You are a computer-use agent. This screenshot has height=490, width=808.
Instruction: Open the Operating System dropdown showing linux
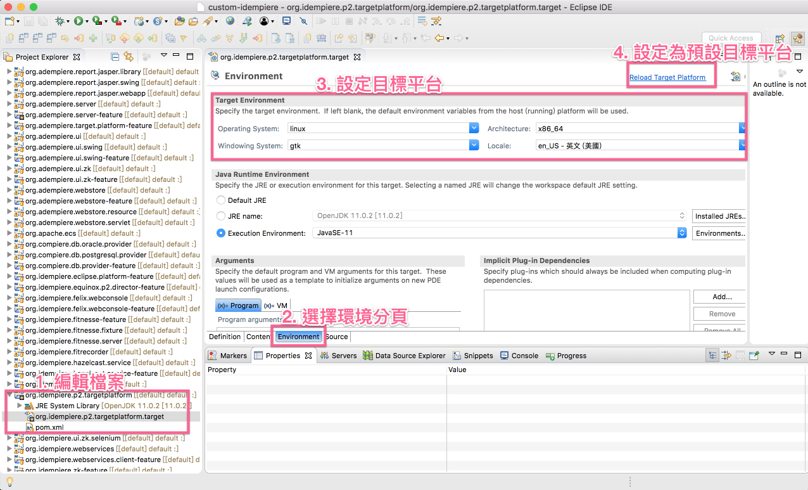click(x=474, y=127)
